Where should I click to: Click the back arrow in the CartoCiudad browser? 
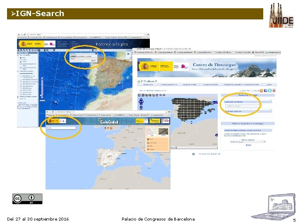[x=47, y=112]
